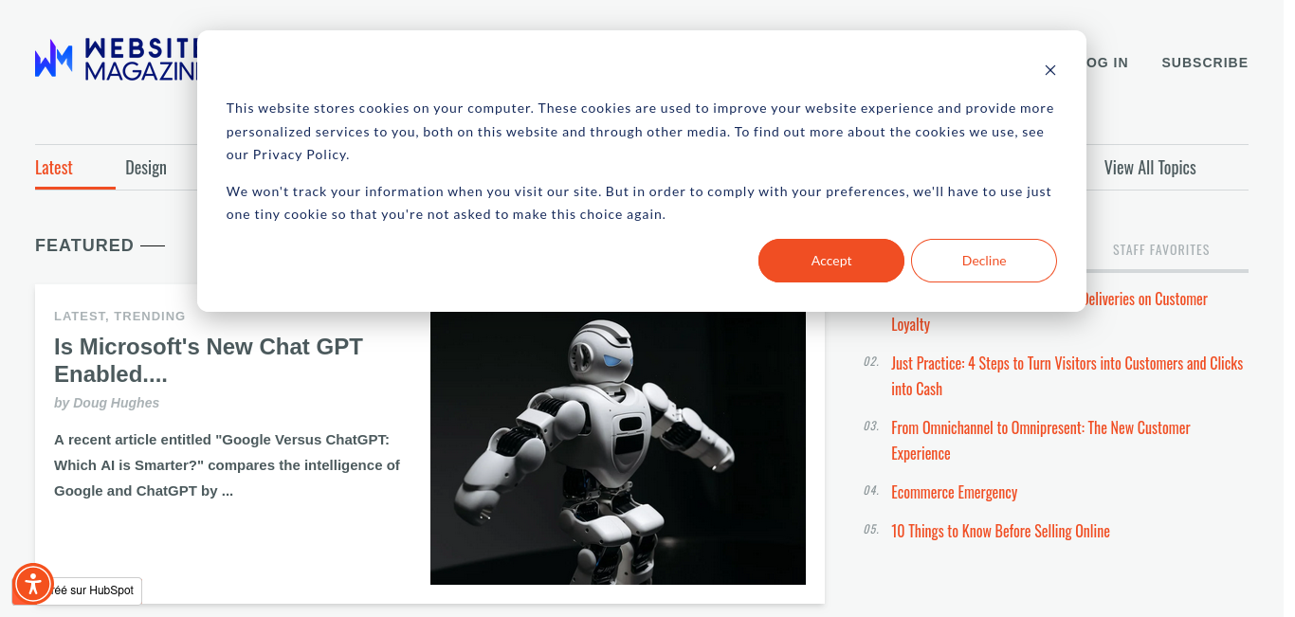Viewport: 1295px width, 617px height.
Task: Close the cookie banner with X
Action: click(x=1049, y=70)
